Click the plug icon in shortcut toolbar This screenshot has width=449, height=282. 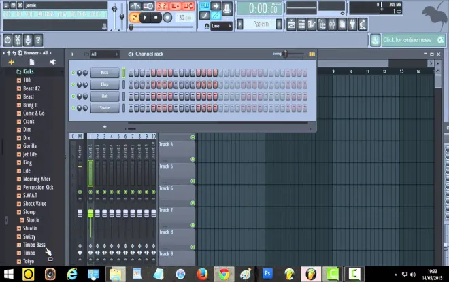tap(352, 24)
